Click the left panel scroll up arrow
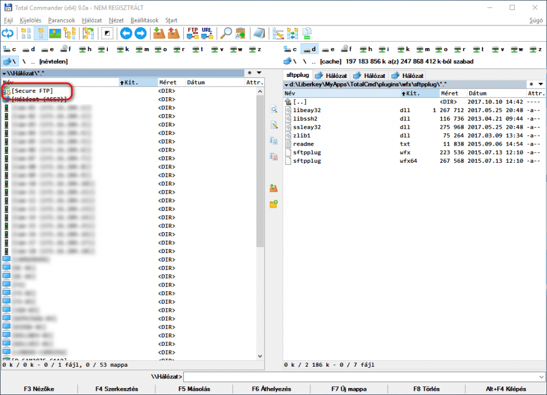 tap(260, 91)
